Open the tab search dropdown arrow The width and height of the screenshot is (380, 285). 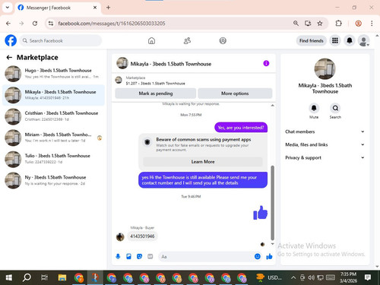[x=8, y=8]
